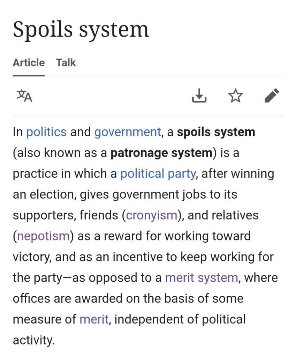Add page to watchlist with star icon
296x357 pixels.
click(x=235, y=96)
